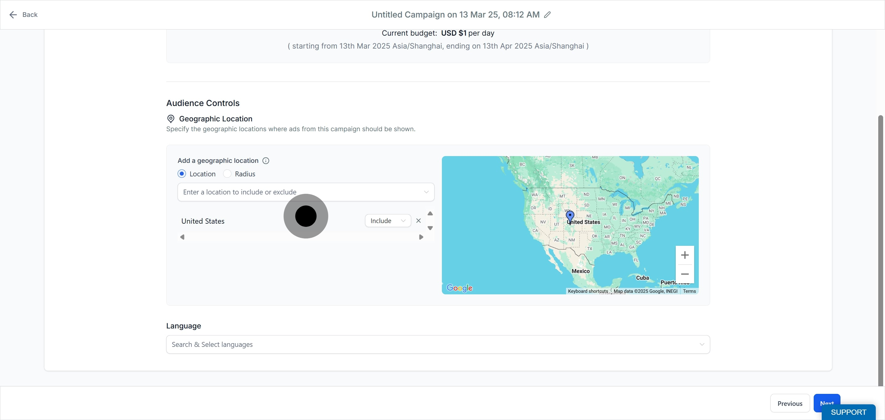Open the map Terms link

tap(689, 291)
